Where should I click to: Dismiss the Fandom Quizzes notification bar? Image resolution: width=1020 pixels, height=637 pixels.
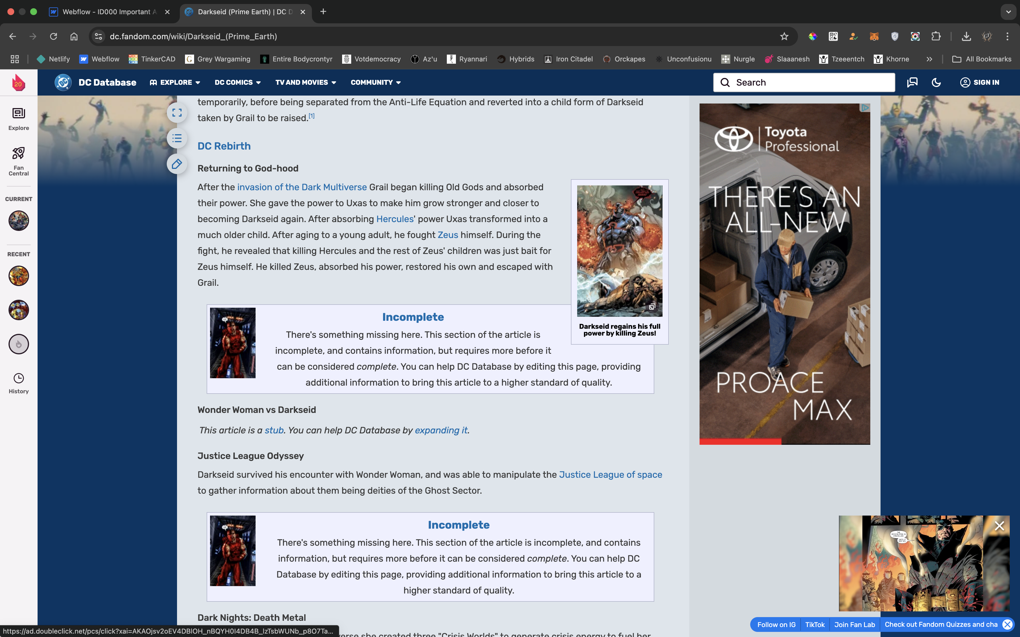(x=1007, y=624)
